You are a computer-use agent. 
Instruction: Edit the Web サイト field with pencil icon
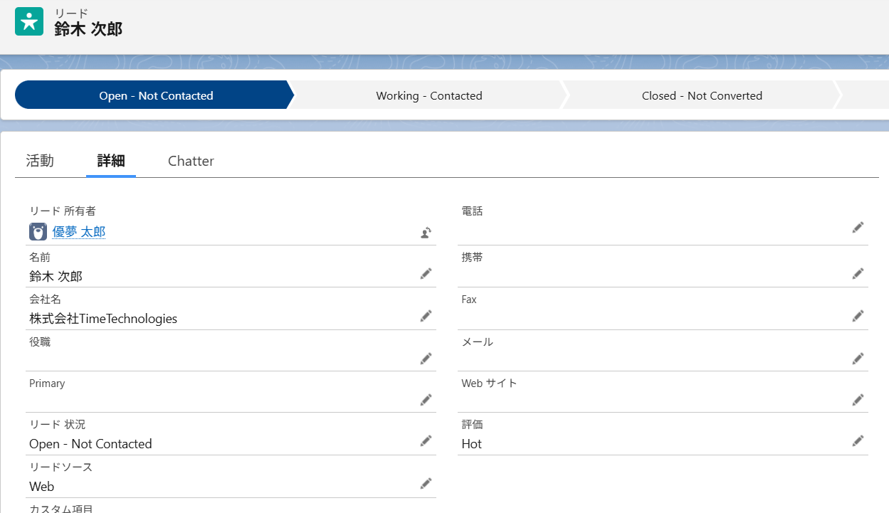858,400
